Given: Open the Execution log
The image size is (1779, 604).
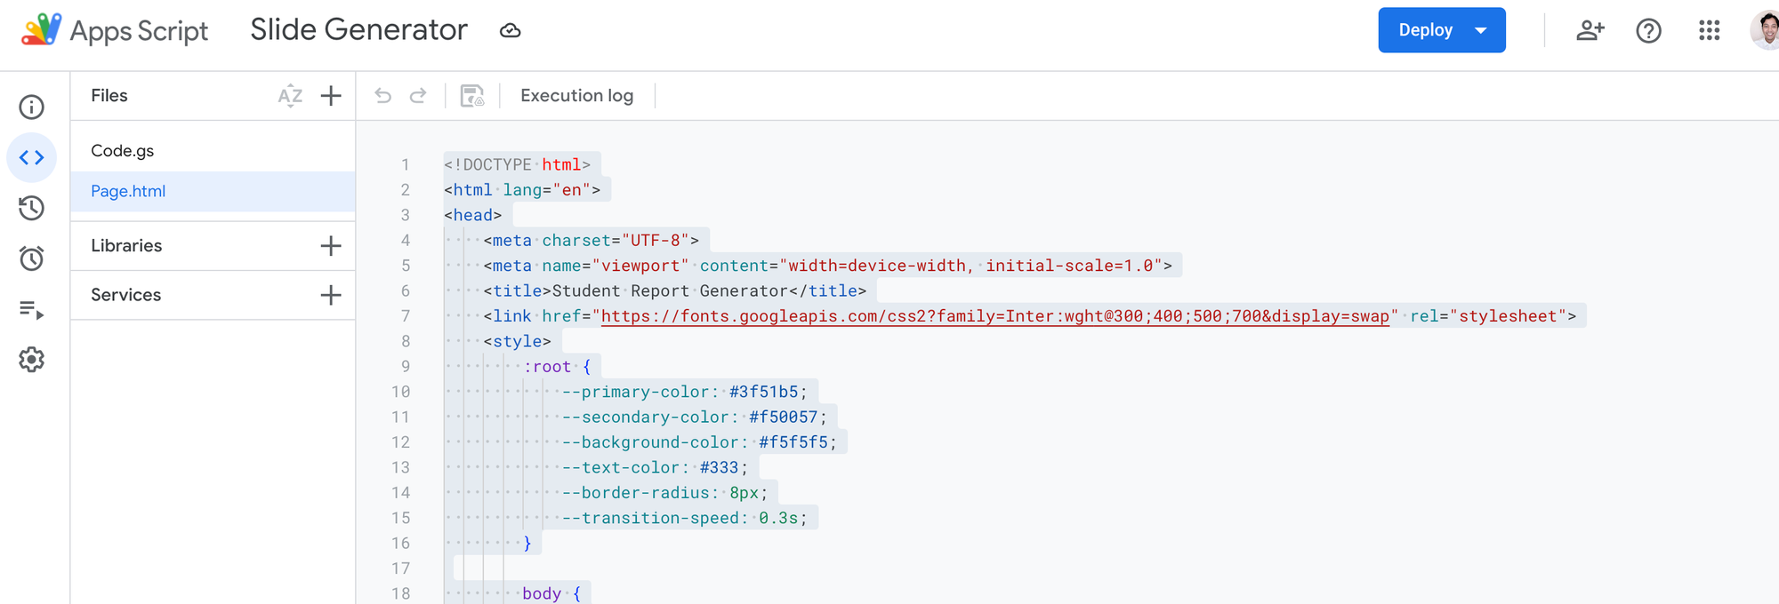Looking at the screenshot, I should [576, 96].
